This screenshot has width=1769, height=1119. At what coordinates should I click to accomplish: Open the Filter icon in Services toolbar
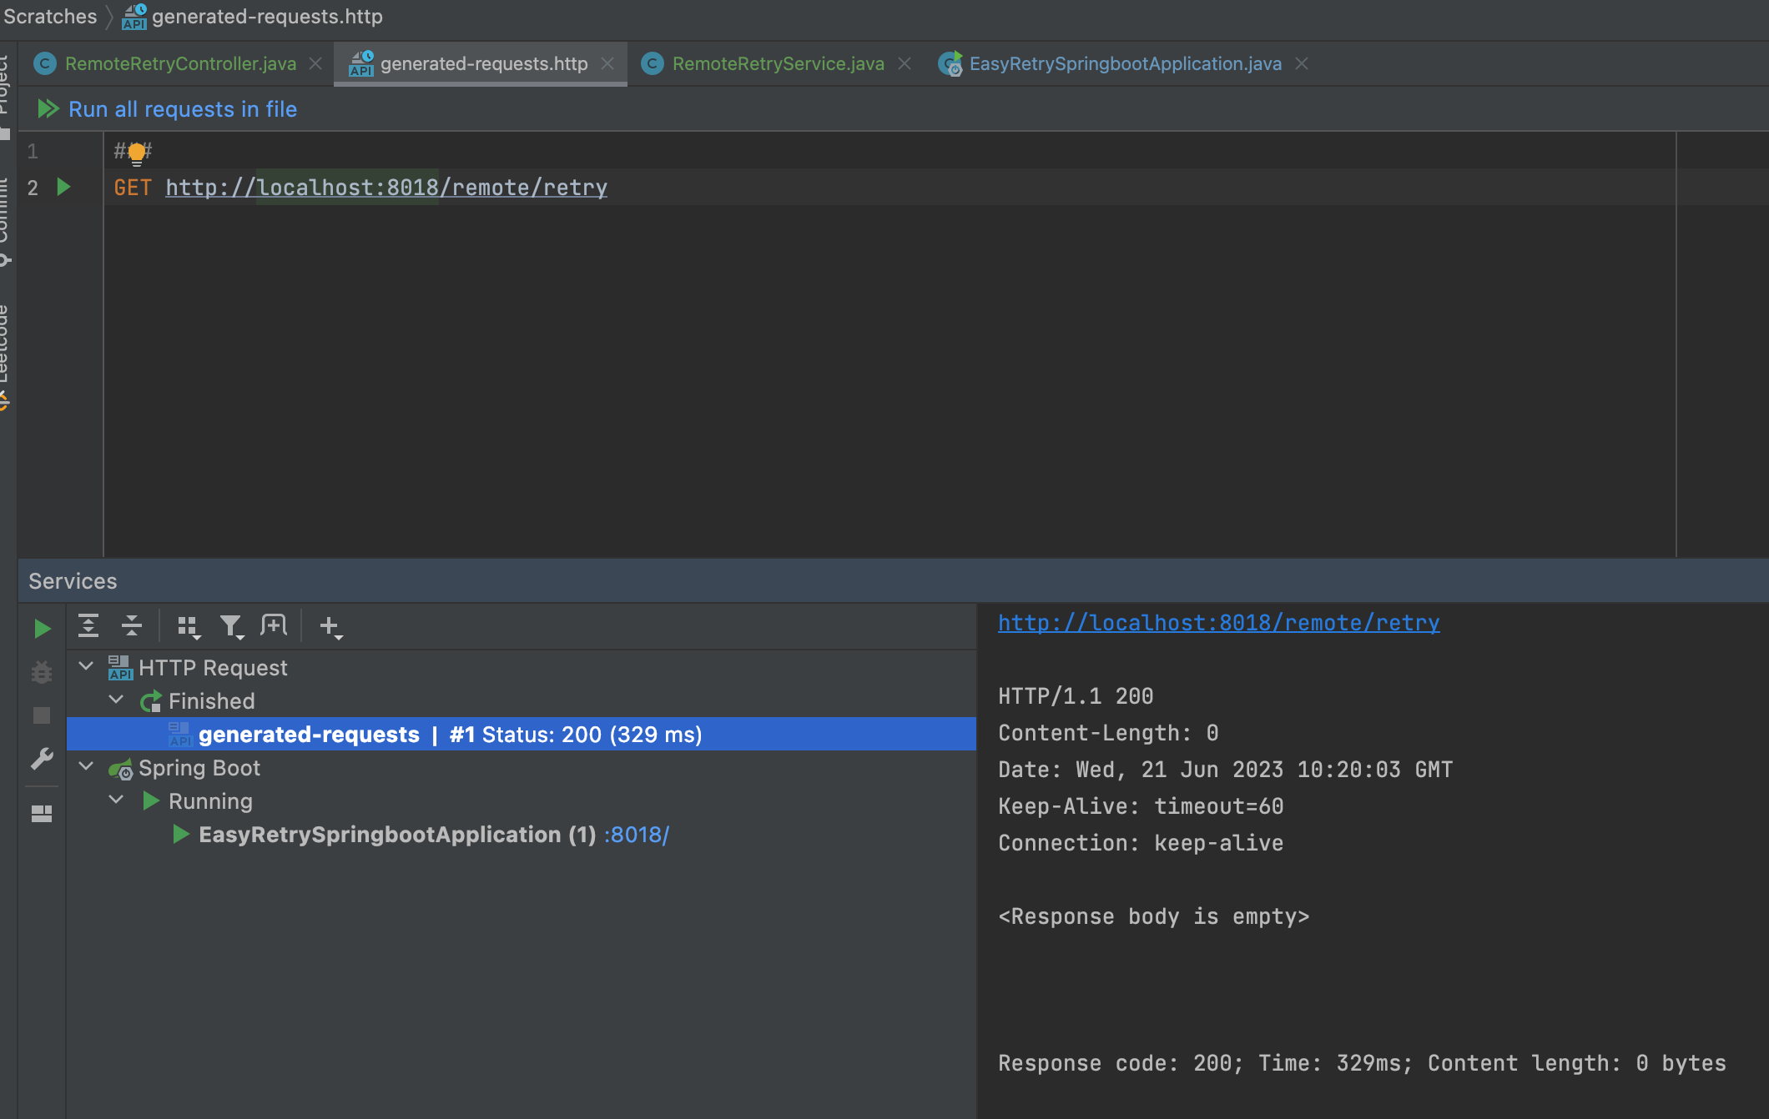click(x=231, y=626)
